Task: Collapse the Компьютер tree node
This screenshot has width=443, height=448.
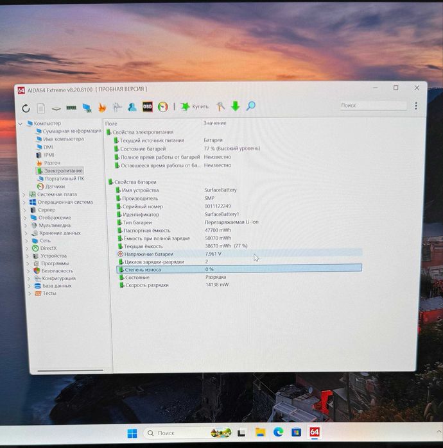Action: [x=21, y=124]
